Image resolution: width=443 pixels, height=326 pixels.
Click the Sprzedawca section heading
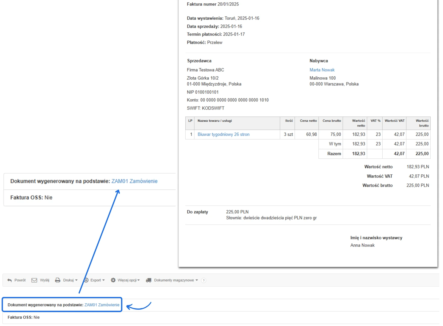(x=199, y=61)
